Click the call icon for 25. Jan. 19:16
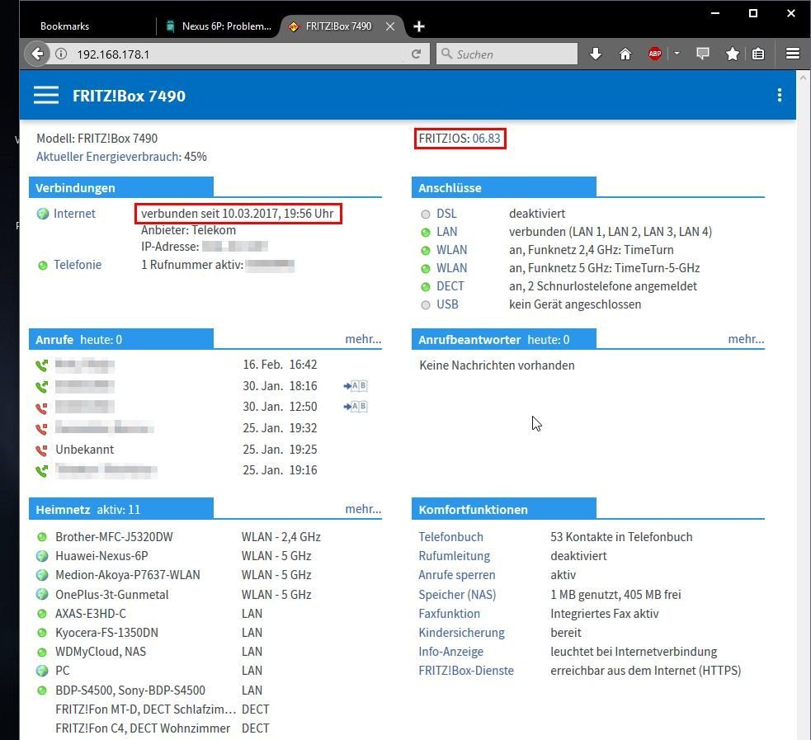The width and height of the screenshot is (811, 740). [x=42, y=471]
